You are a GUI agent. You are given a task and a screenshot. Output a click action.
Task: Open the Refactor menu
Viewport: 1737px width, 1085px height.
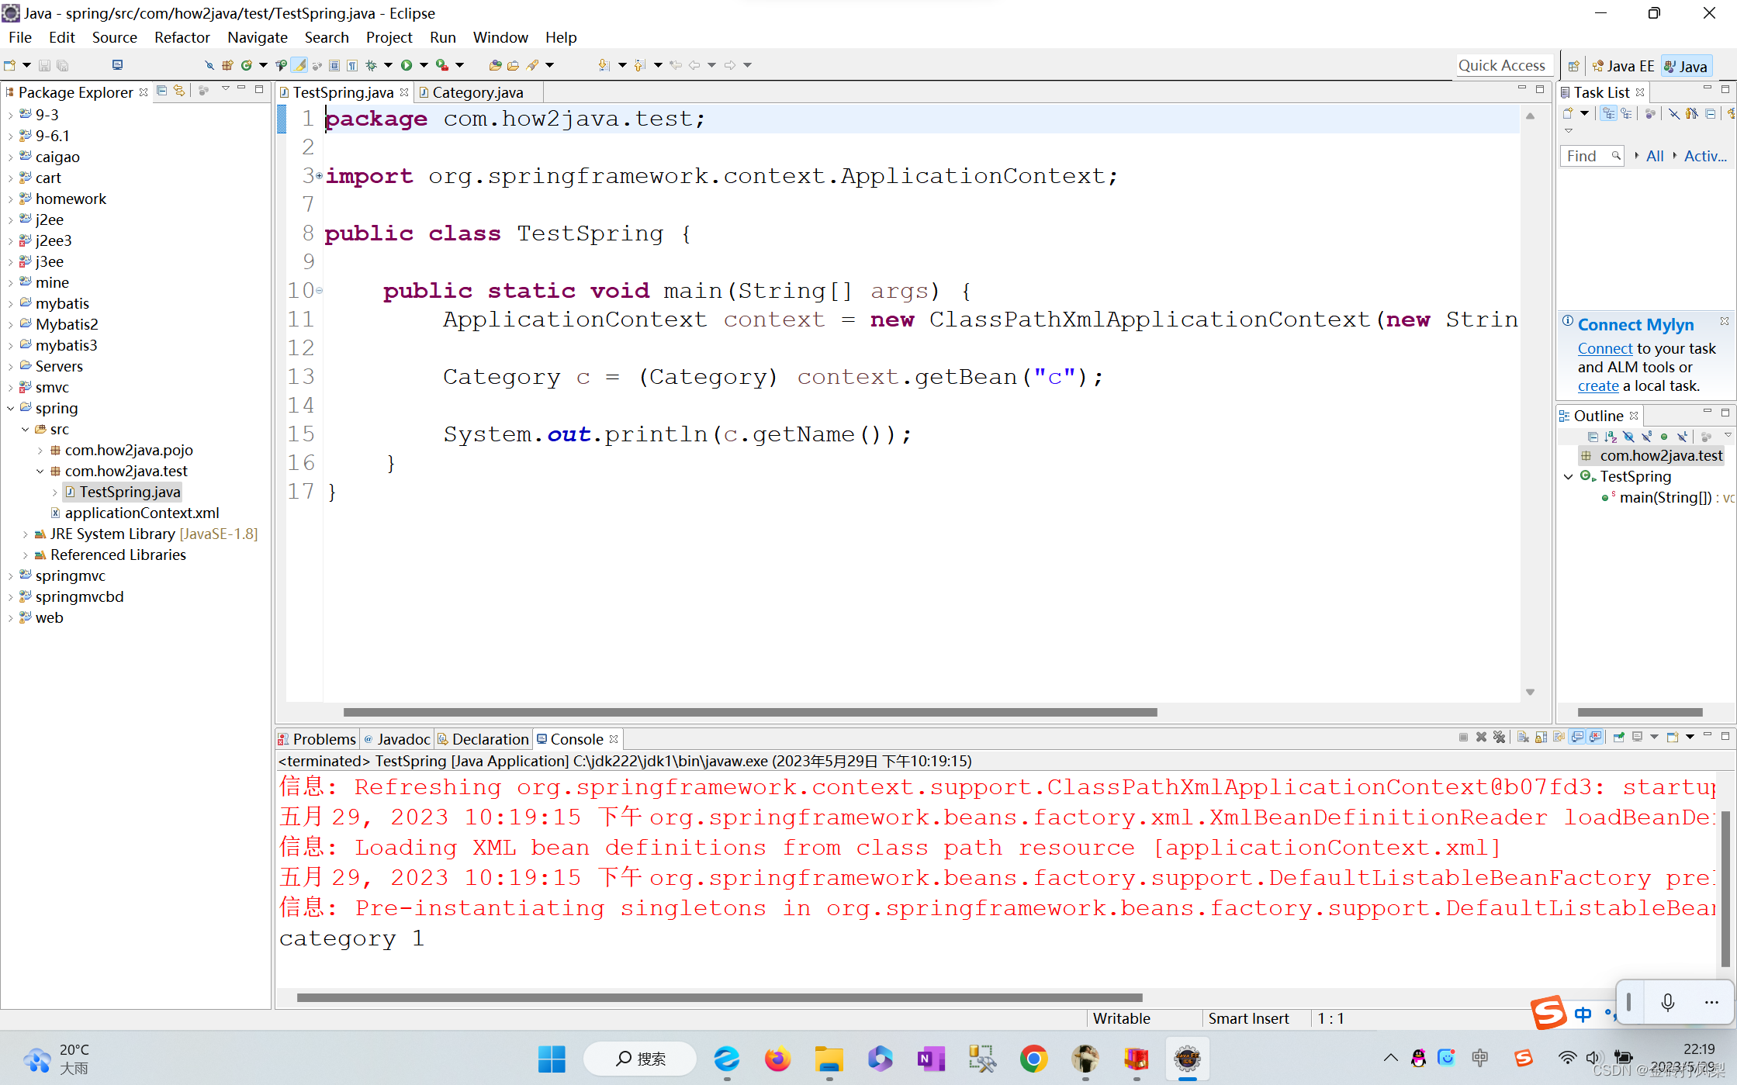click(182, 37)
